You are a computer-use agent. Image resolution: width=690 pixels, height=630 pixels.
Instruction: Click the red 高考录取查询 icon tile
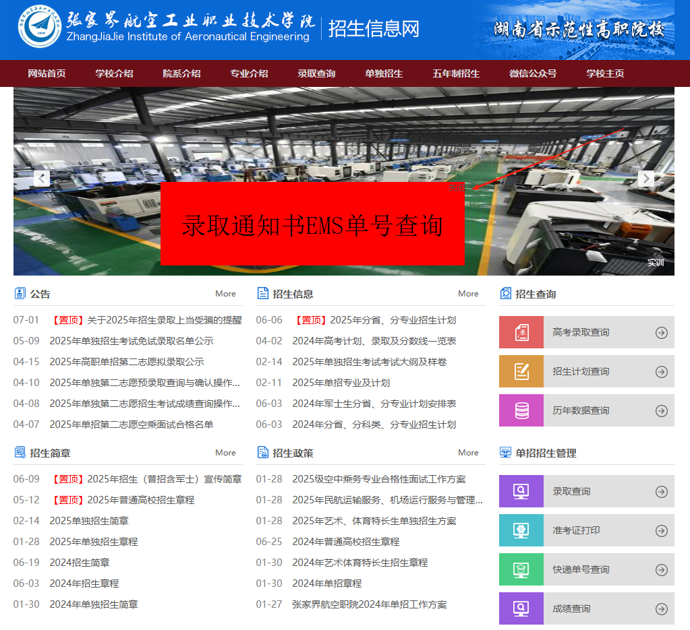tap(521, 332)
